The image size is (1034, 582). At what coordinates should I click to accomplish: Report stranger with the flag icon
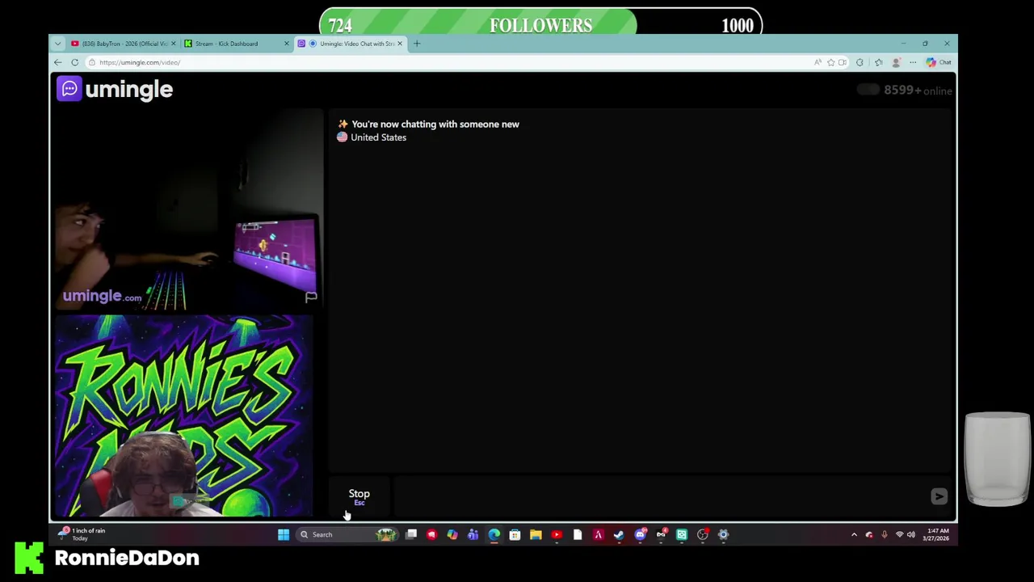click(x=311, y=297)
